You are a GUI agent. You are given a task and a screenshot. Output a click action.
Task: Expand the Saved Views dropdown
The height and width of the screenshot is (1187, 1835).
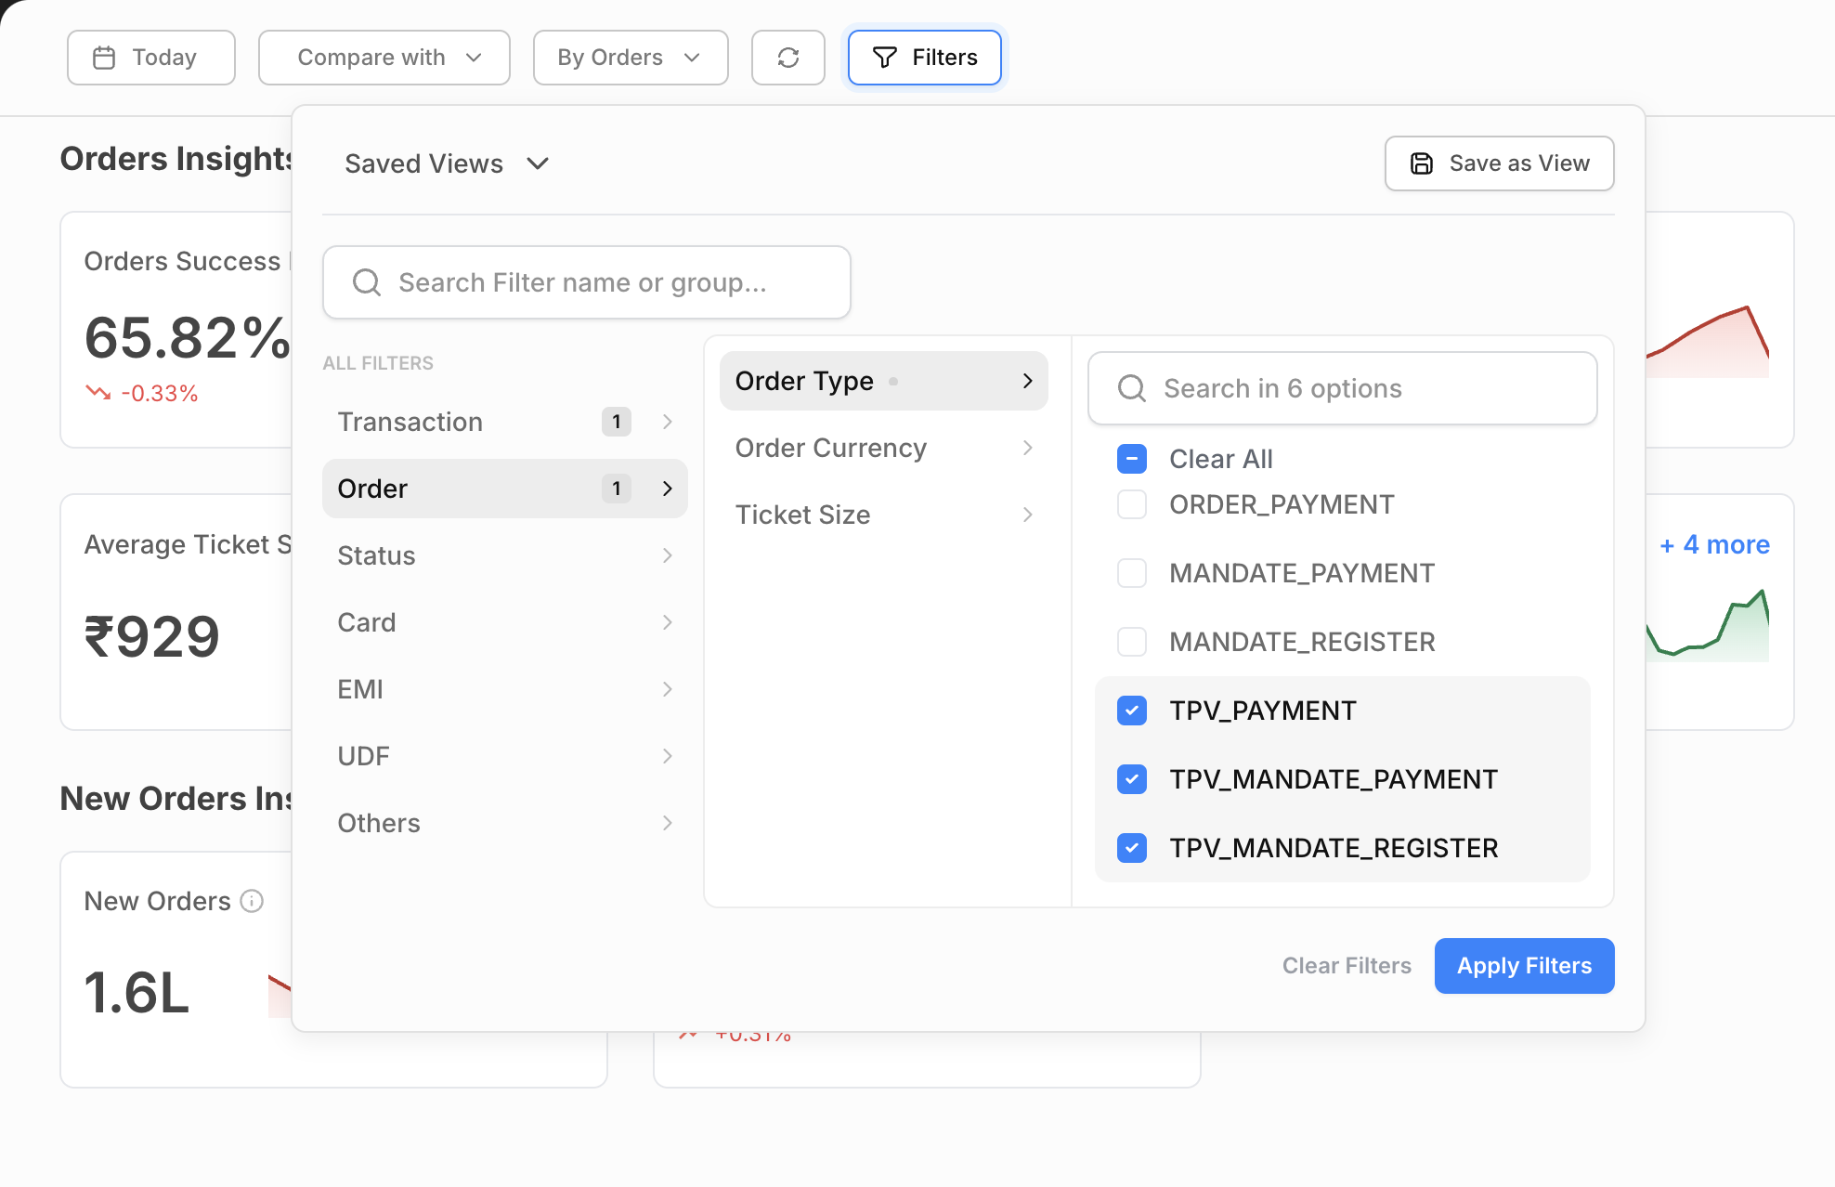pos(447,163)
